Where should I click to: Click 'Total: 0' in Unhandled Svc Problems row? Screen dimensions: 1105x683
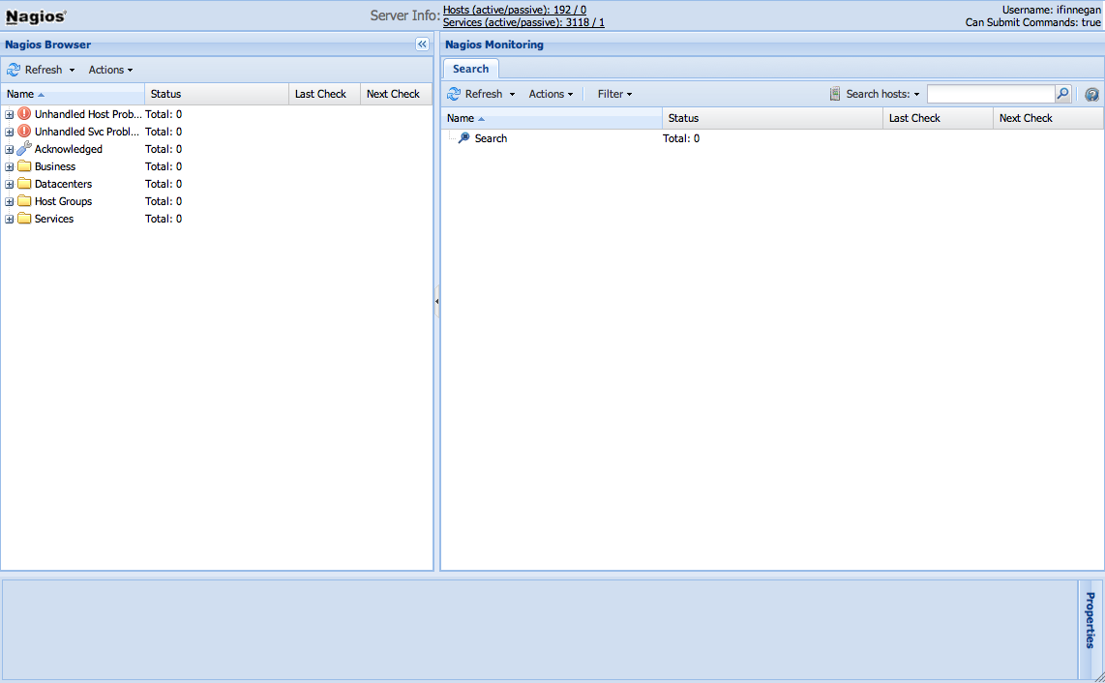[164, 132]
